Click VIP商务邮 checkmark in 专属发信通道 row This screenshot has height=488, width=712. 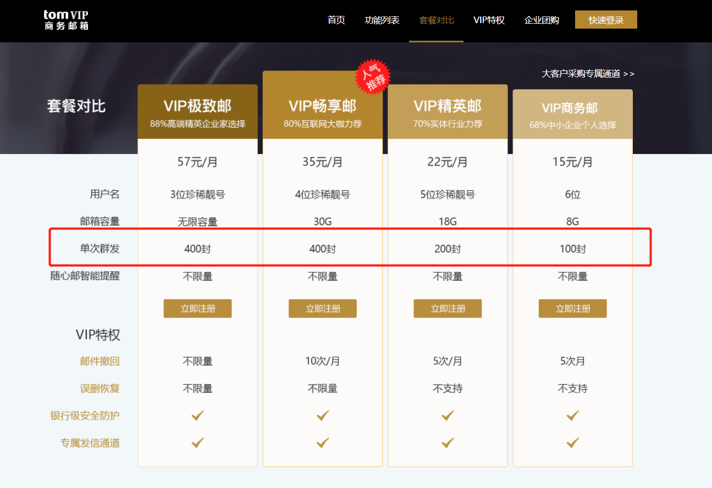(573, 442)
